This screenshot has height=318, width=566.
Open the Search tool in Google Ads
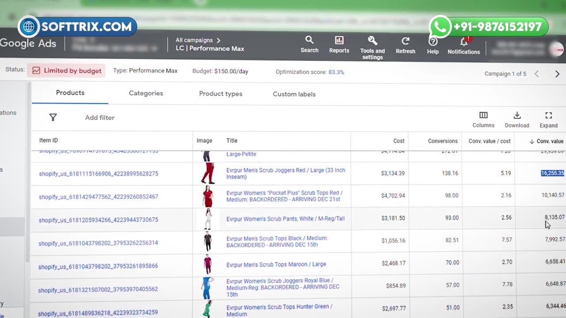[309, 45]
